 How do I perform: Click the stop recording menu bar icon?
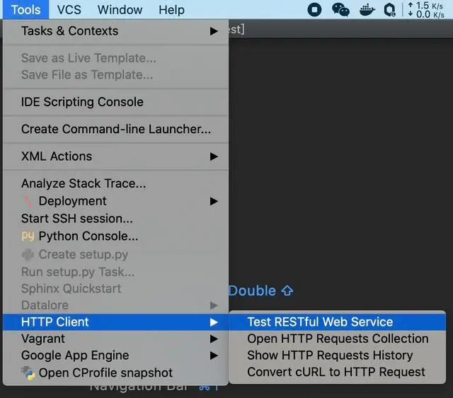pos(314,9)
